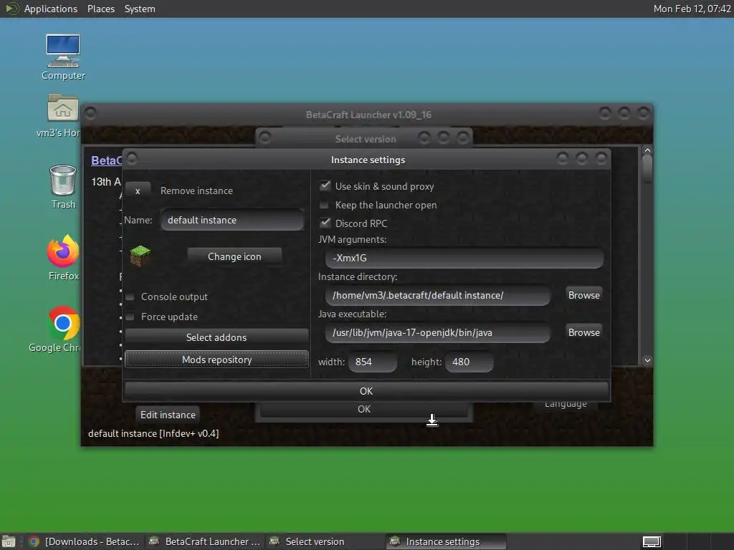Browse for Java executable
734x550 pixels.
click(x=583, y=332)
